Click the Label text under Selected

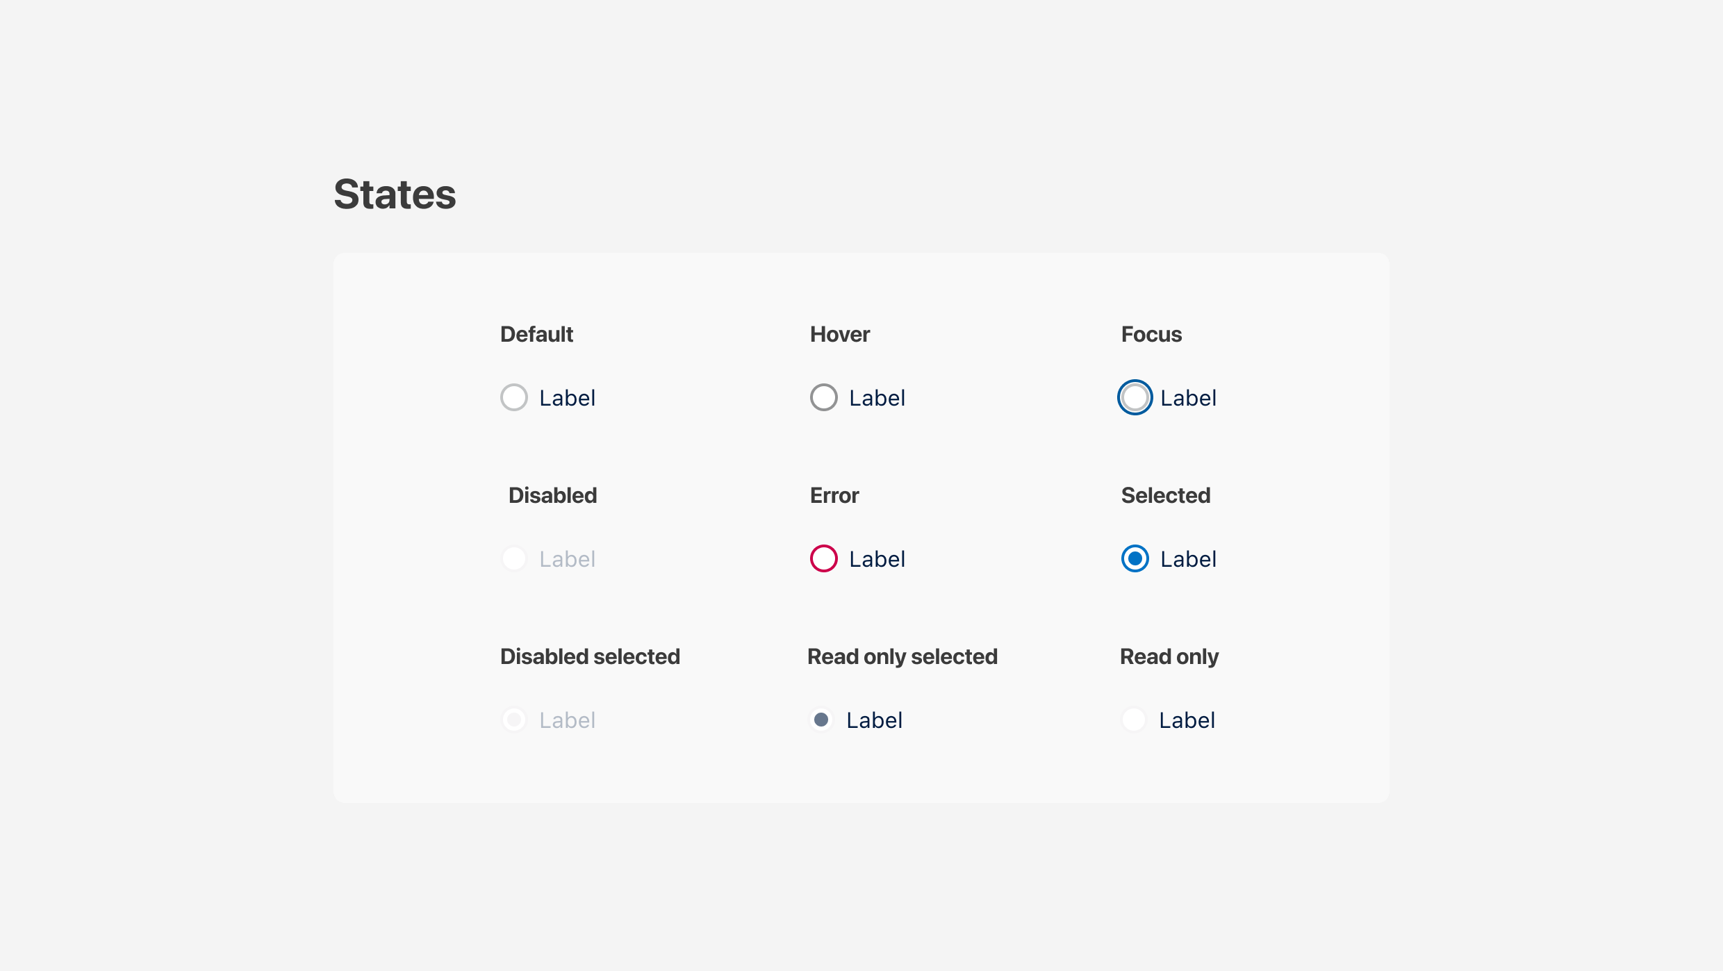click(x=1188, y=559)
